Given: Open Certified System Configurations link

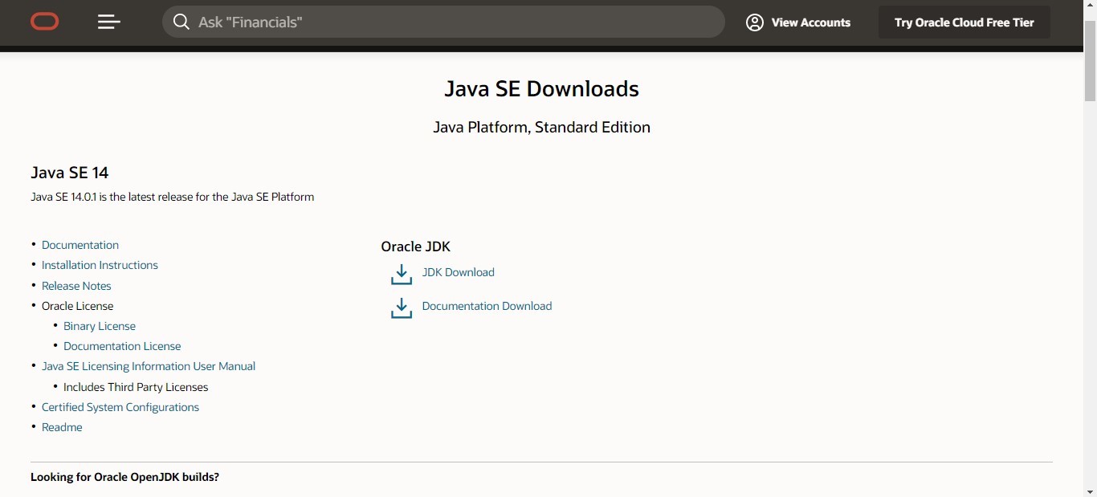Looking at the screenshot, I should pyautogui.click(x=120, y=407).
